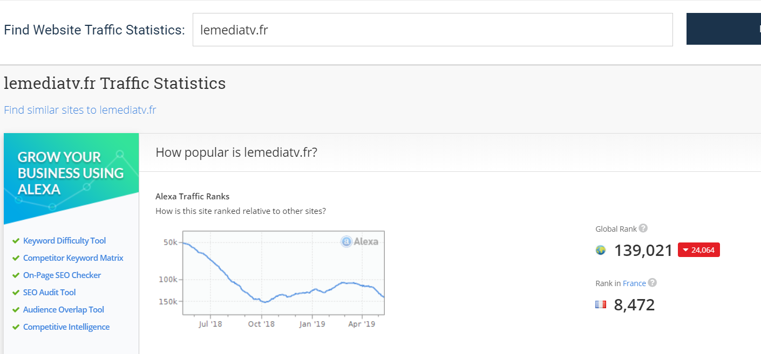This screenshot has height=354, width=761.
Task: Follow the France country link
Action: [634, 283]
